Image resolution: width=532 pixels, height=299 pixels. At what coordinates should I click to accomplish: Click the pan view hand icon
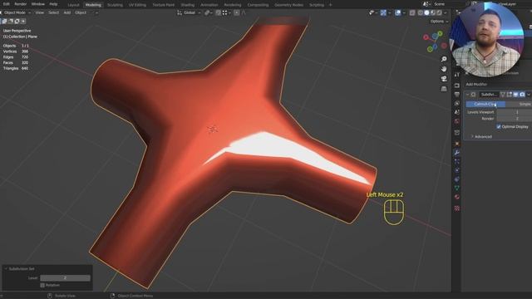tap(444, 69)
